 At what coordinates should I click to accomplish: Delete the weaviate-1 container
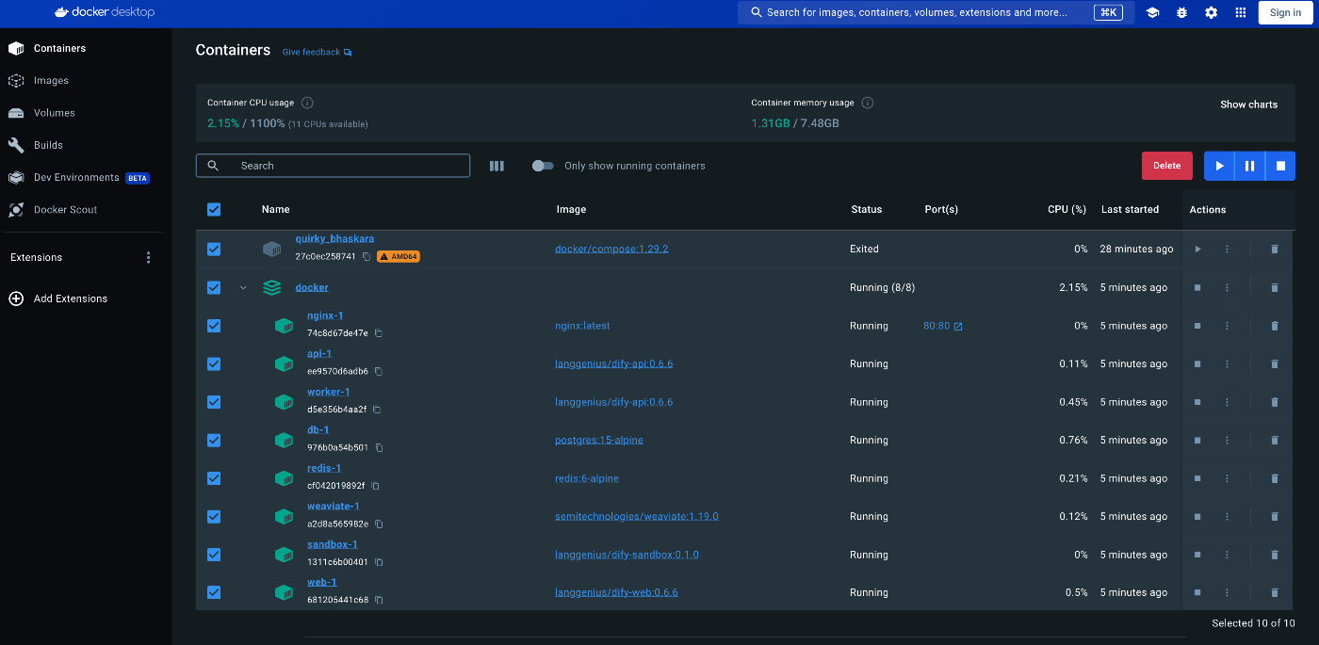1275,516
